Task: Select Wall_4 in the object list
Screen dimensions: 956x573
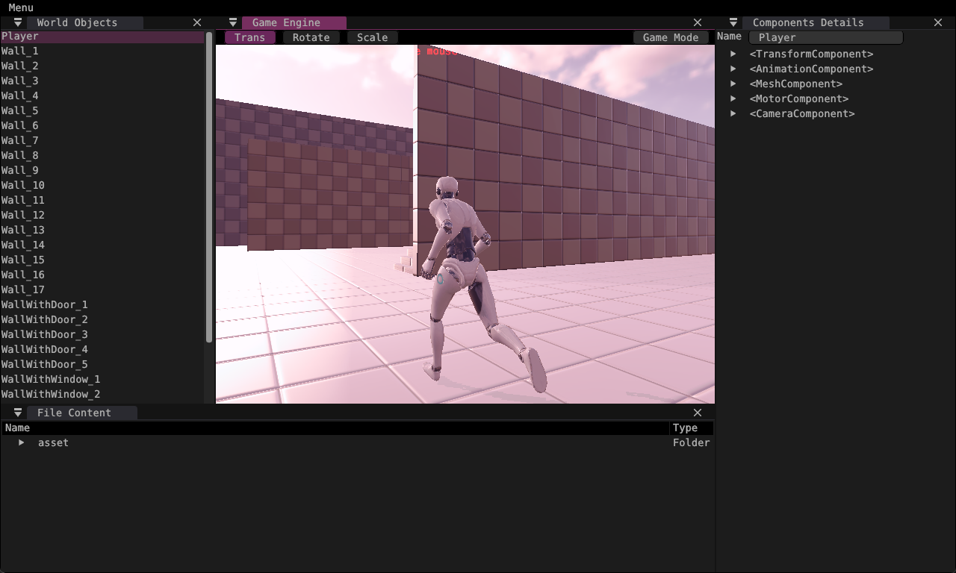Action: point(102,95)
